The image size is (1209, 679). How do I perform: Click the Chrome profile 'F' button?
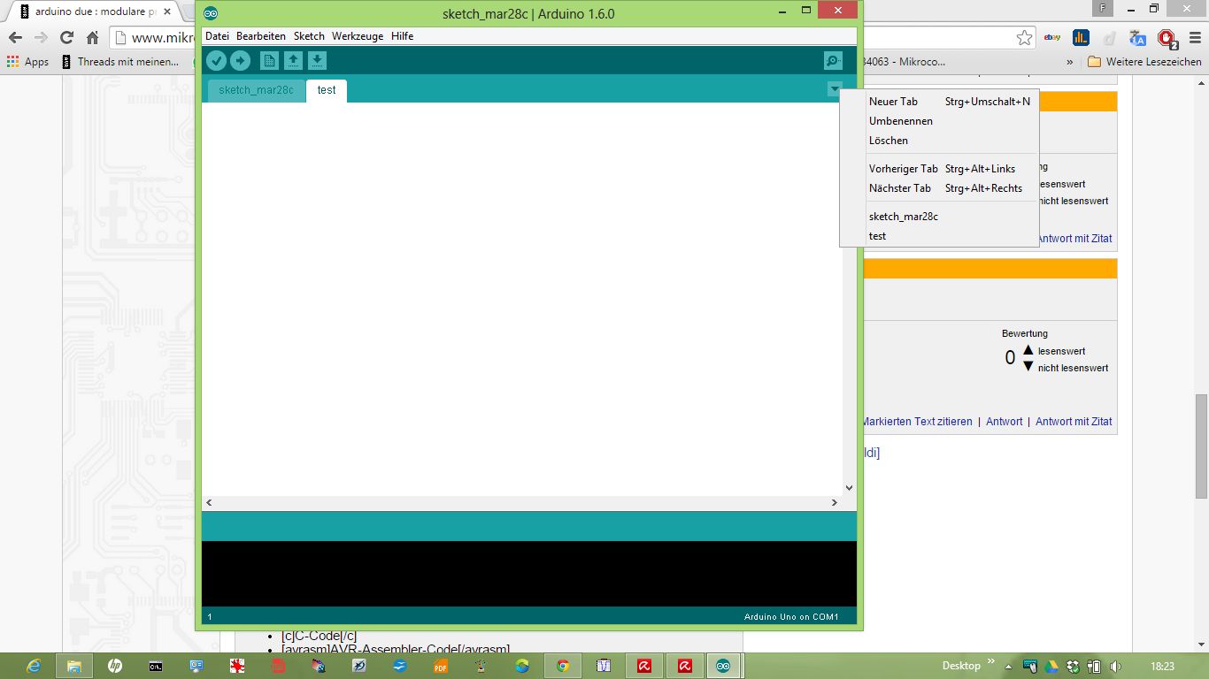click(1102, 8)
